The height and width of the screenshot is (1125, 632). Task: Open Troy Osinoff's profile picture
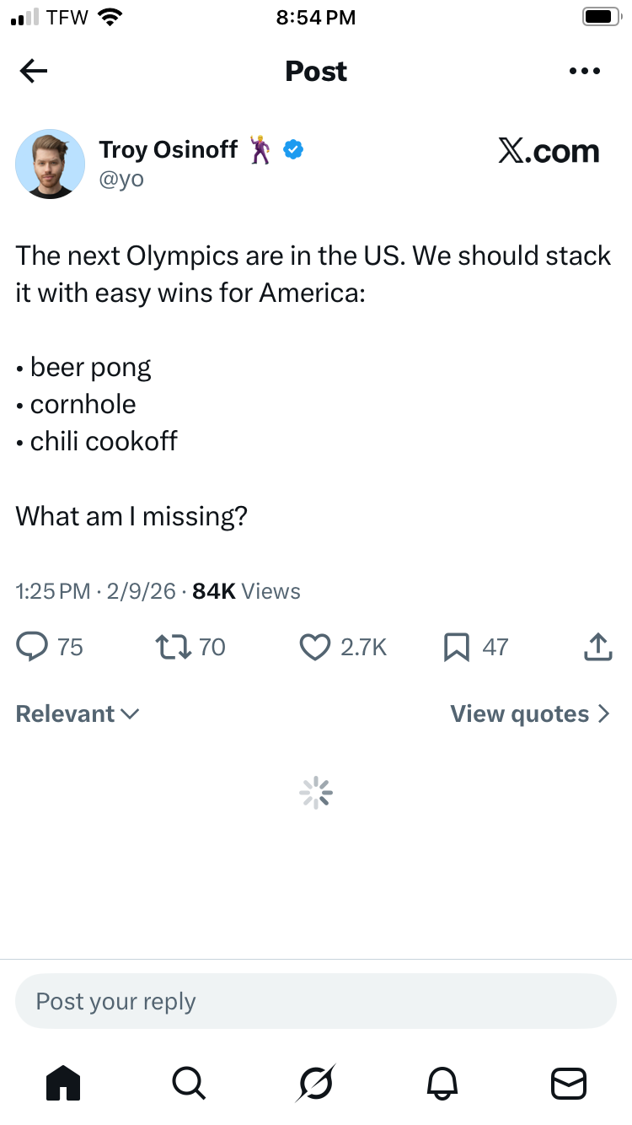click(51, 164)
